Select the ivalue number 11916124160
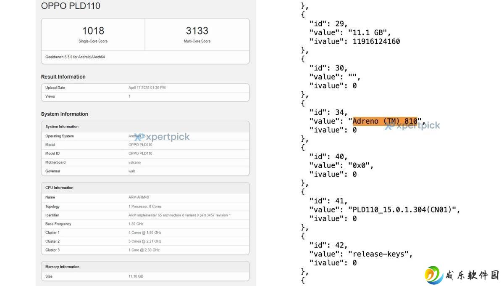Screen dimensions: 504x286 [376, 41]
